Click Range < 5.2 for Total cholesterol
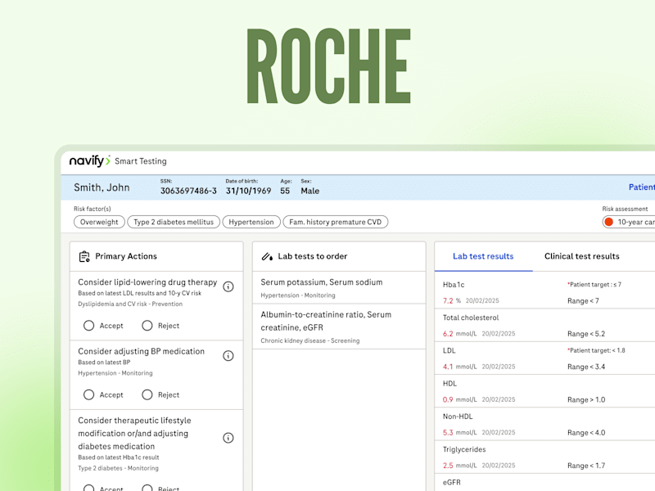The height and width of the screenshot is (491, 655). pos(586,334)
